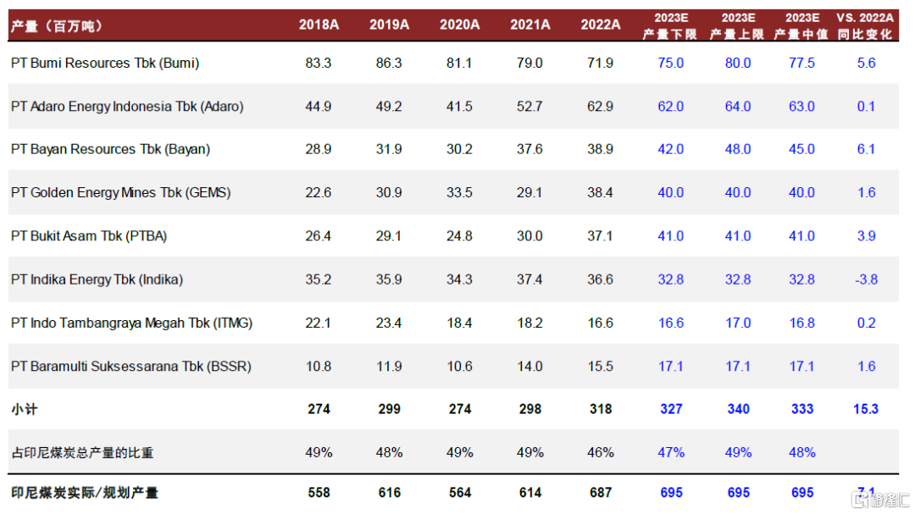Click BSSR's 2022A value 15.5
This screenshot has height=514, width=915.
[600, 367]
